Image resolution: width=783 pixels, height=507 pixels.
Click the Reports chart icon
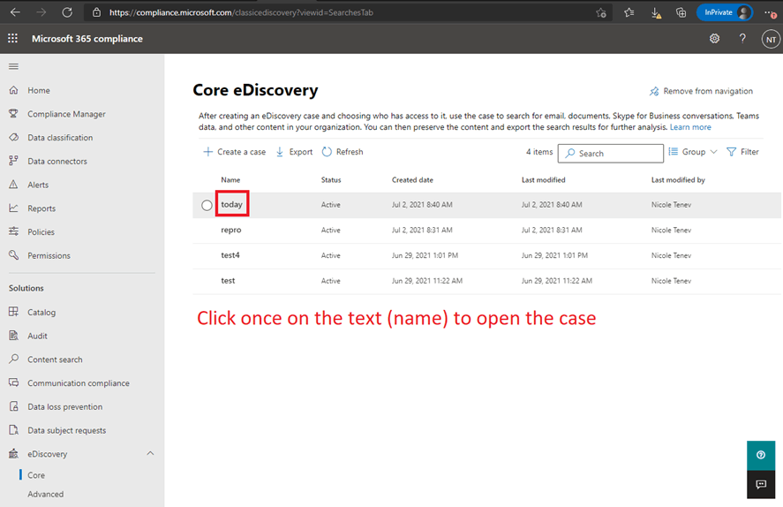[x=13, y=208]
